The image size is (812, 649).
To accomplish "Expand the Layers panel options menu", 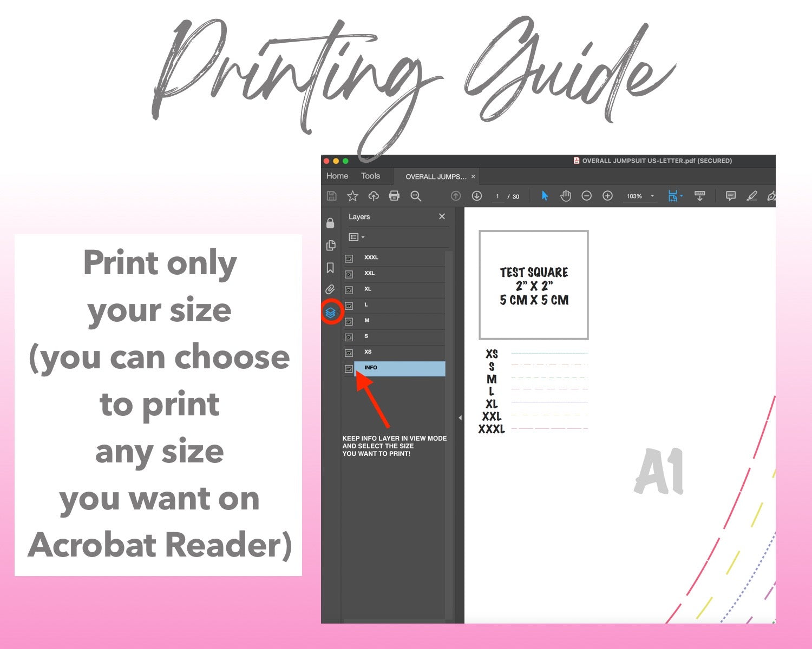I will tap(356, 237).
